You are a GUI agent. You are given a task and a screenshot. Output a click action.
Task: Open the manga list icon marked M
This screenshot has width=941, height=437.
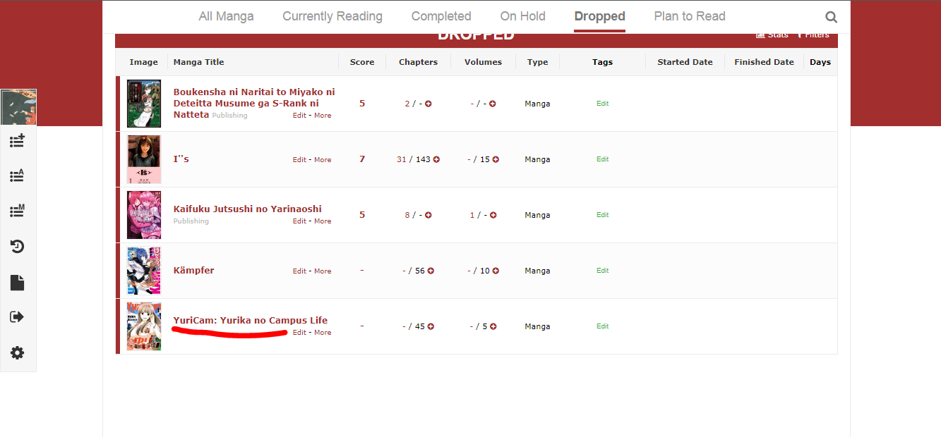17,211
